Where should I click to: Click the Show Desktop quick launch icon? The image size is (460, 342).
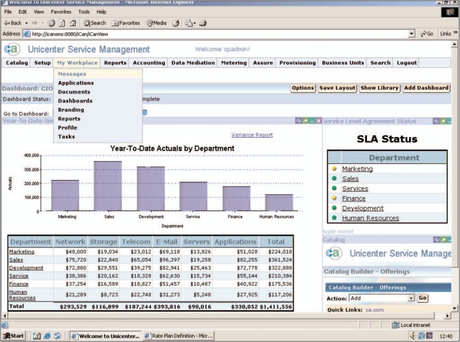[x=37, y=336]
